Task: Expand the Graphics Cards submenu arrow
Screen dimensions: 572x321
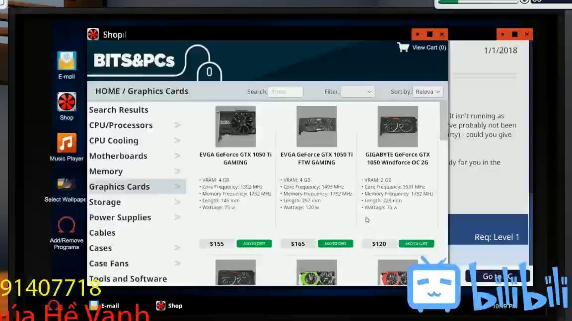Action: click(x=177, y=186)
